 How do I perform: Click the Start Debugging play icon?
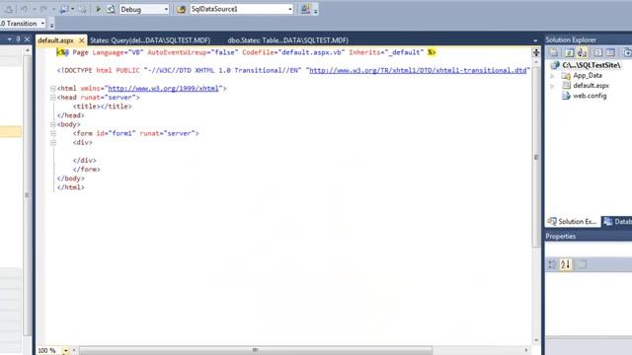point(98,9)
